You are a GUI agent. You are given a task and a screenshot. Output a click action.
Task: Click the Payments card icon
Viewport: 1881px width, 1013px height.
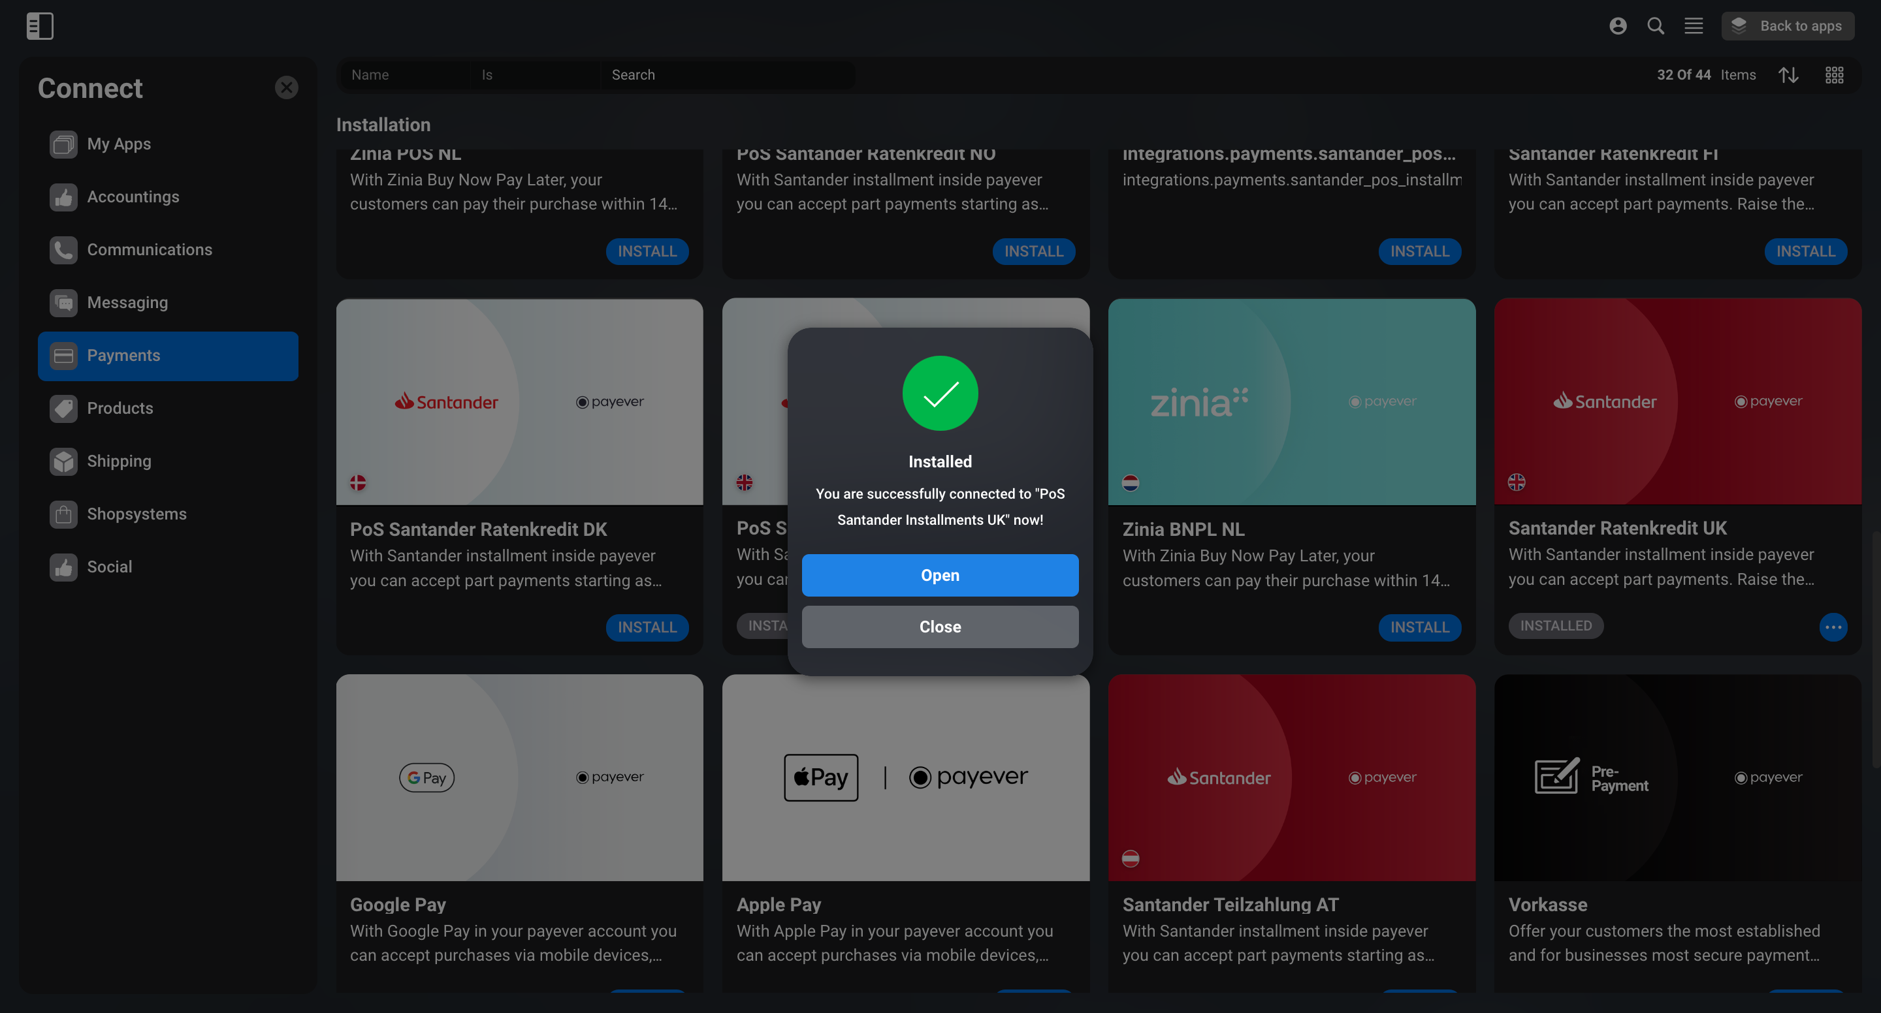[x=63, y=356]
